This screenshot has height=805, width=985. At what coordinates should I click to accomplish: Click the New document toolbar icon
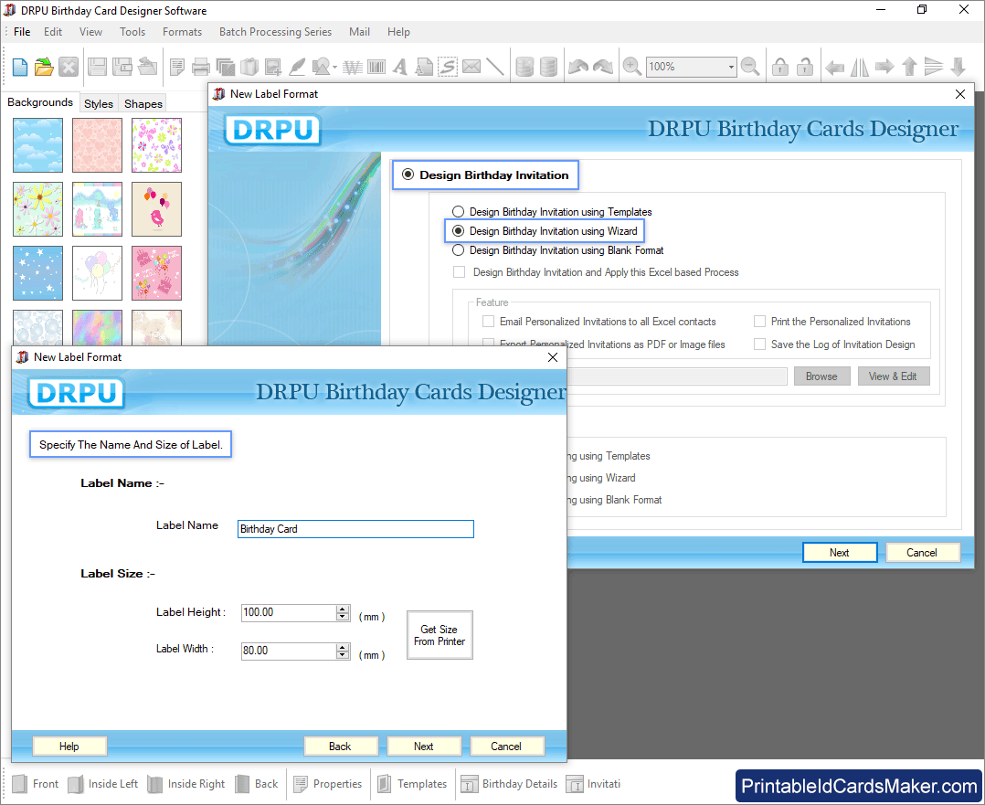pos(19,67)
